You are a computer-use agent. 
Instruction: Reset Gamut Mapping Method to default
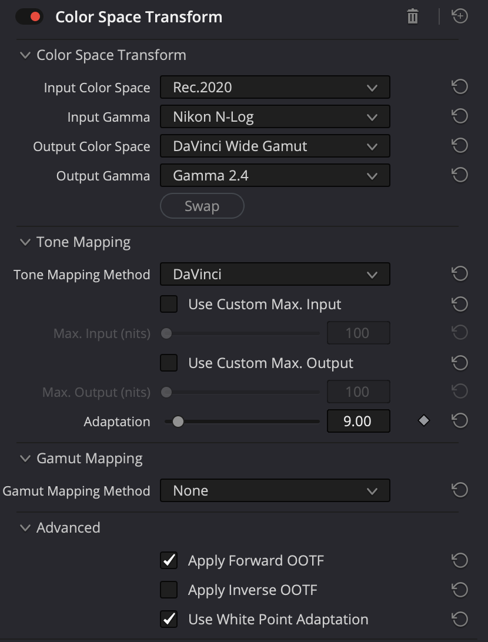coord(460,490)
